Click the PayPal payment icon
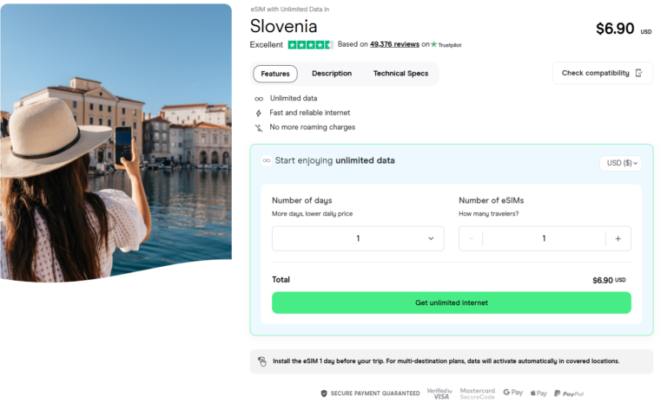The height and width of the screenshot is (403, 667). (x=569, y=393)
